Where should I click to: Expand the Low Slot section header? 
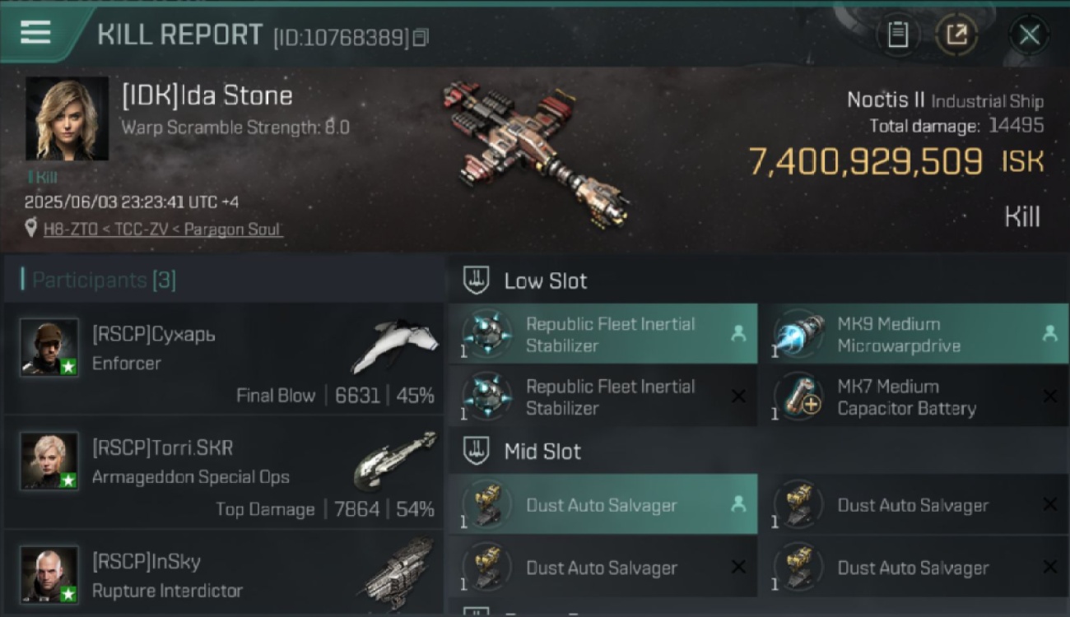tap(758, 281)
